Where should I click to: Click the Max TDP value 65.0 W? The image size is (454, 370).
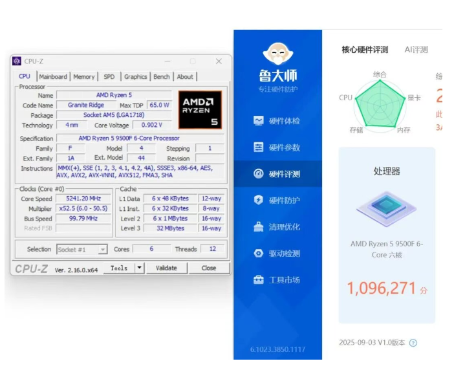coord(159,105)
